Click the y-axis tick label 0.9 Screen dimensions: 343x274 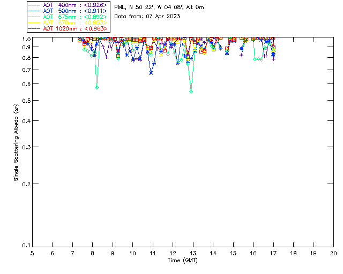[x=26, y=47]
